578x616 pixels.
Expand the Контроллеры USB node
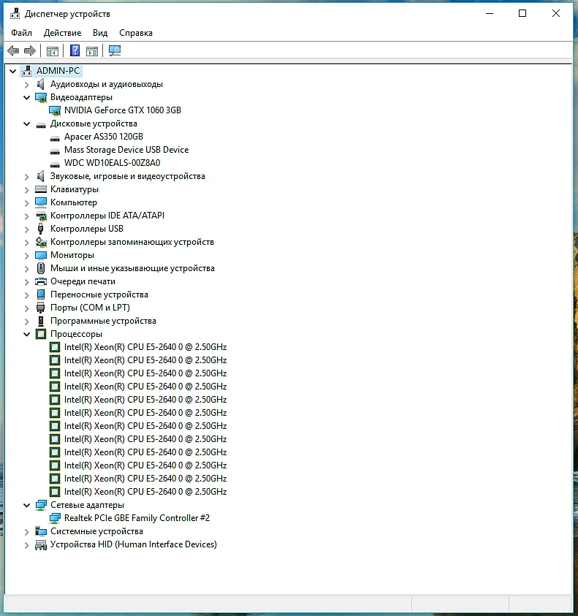click(x=27, y=229)
